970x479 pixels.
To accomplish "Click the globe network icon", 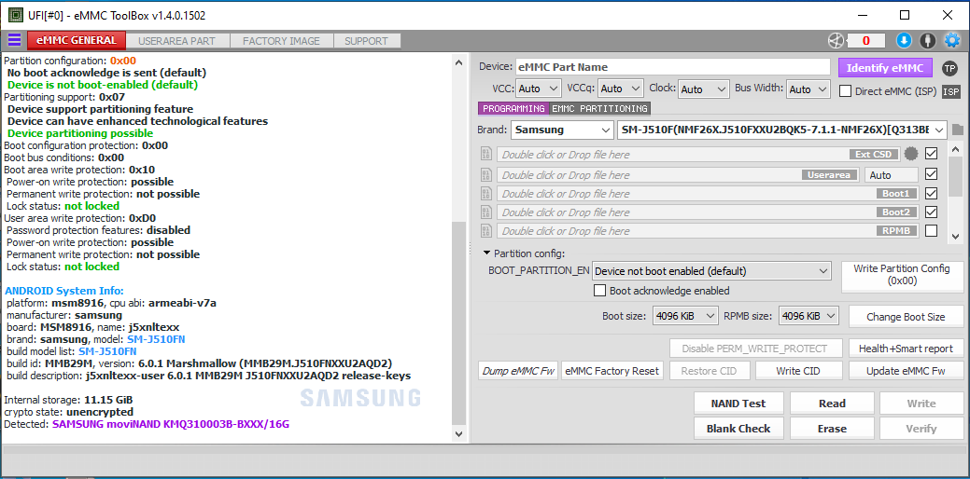I will [836, 41].
